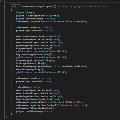Click line "aiMovement.enabled = false;"
This screenshot has height=120, width=120.
coord(34,28)
